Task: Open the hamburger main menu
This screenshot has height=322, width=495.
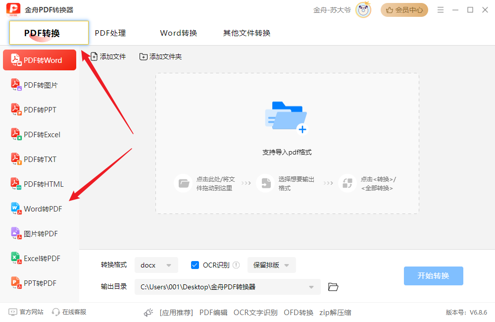Action: pos(441,10)
